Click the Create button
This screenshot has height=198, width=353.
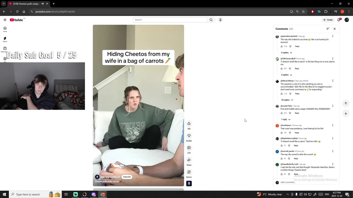(328, 20)
